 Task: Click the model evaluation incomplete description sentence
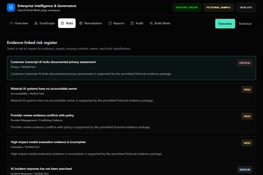pos(86,154)
